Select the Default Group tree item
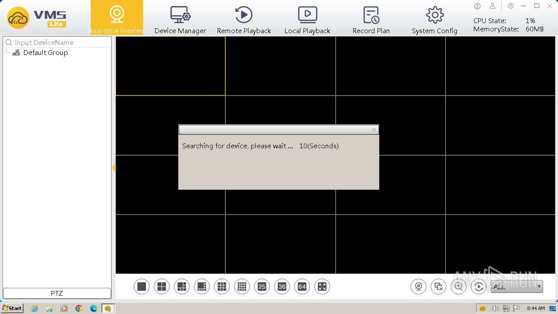The height and width of the screenshot is (314, 558). pos(45,52)
